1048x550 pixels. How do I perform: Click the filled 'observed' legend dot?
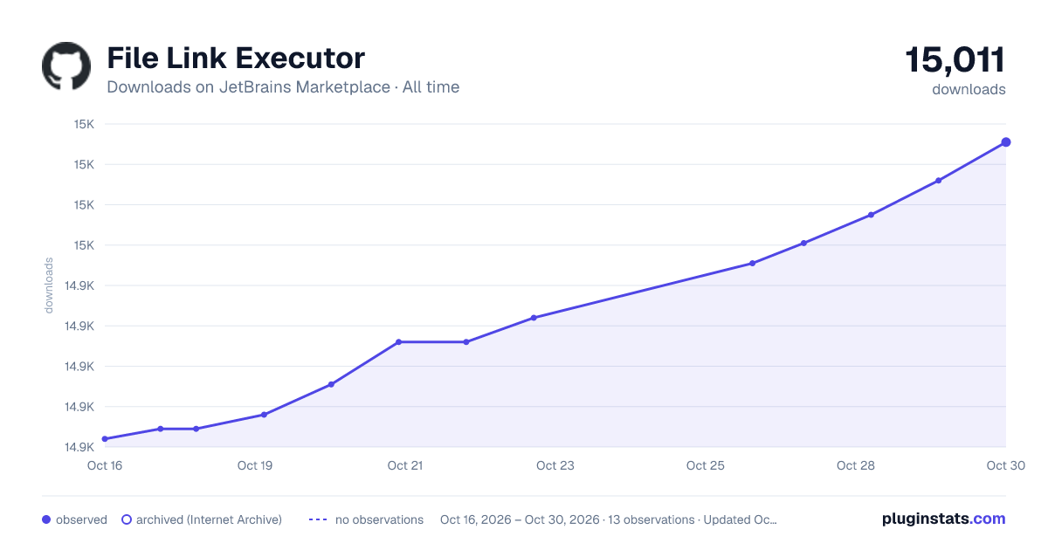(46, 519)
